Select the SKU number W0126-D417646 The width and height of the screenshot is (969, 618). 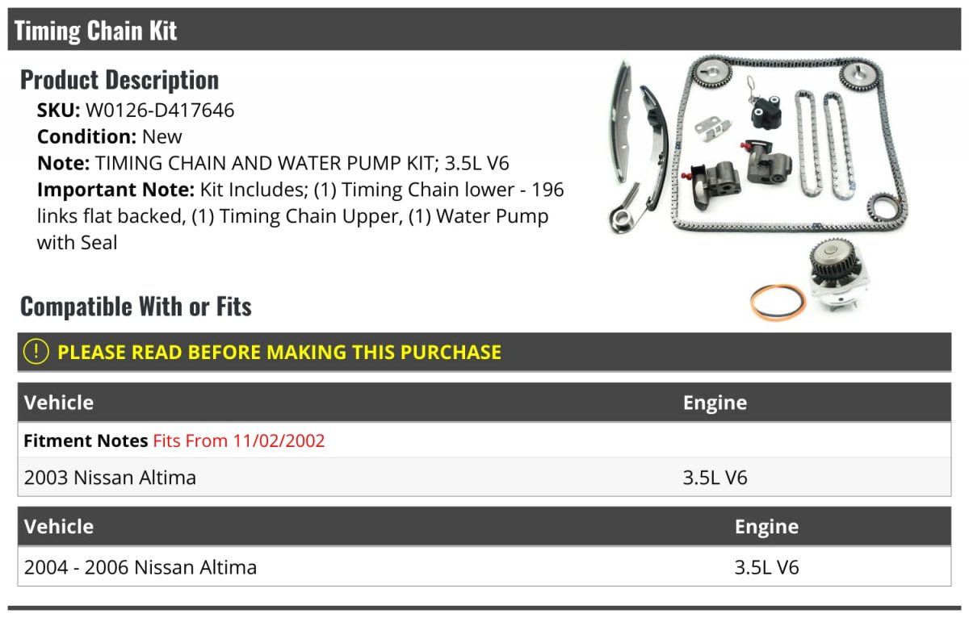[160, 110]
